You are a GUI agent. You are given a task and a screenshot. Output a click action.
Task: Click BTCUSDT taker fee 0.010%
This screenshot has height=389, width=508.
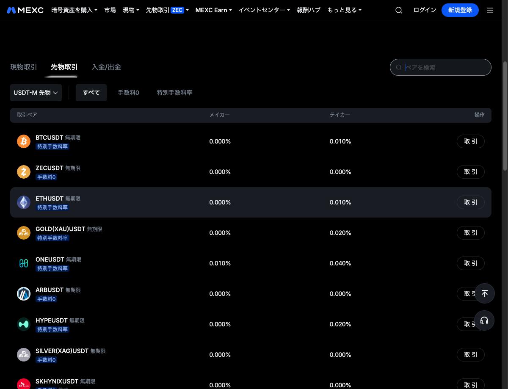340,141
